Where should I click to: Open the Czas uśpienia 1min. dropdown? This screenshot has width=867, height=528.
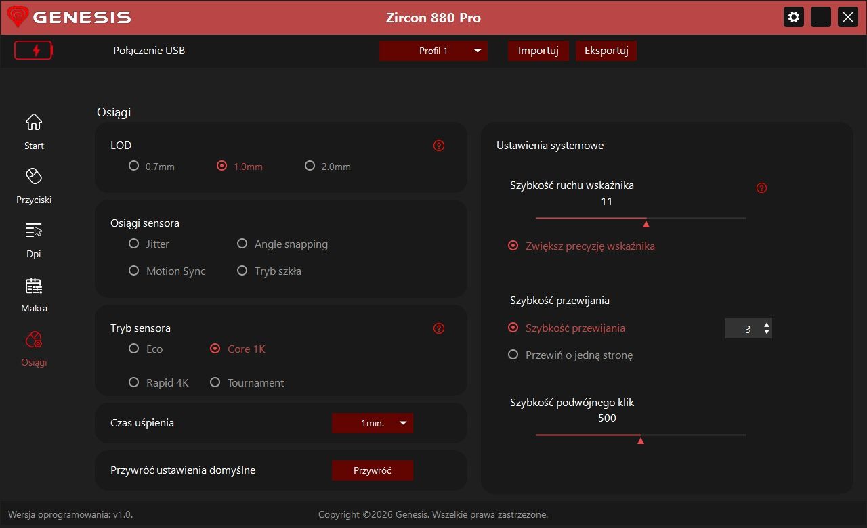click(373, 423)
